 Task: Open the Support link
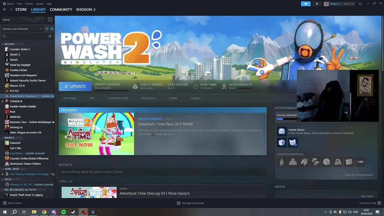(196, 98)
